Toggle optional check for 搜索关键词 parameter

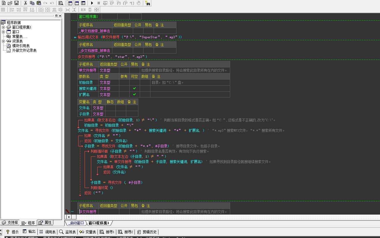134,88
